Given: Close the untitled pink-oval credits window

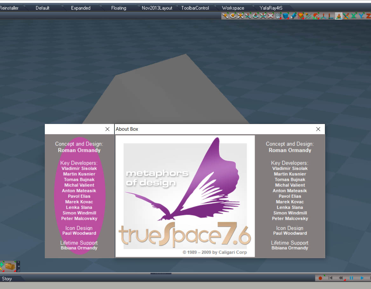Looking at the screenshot, I should point(107,129).
